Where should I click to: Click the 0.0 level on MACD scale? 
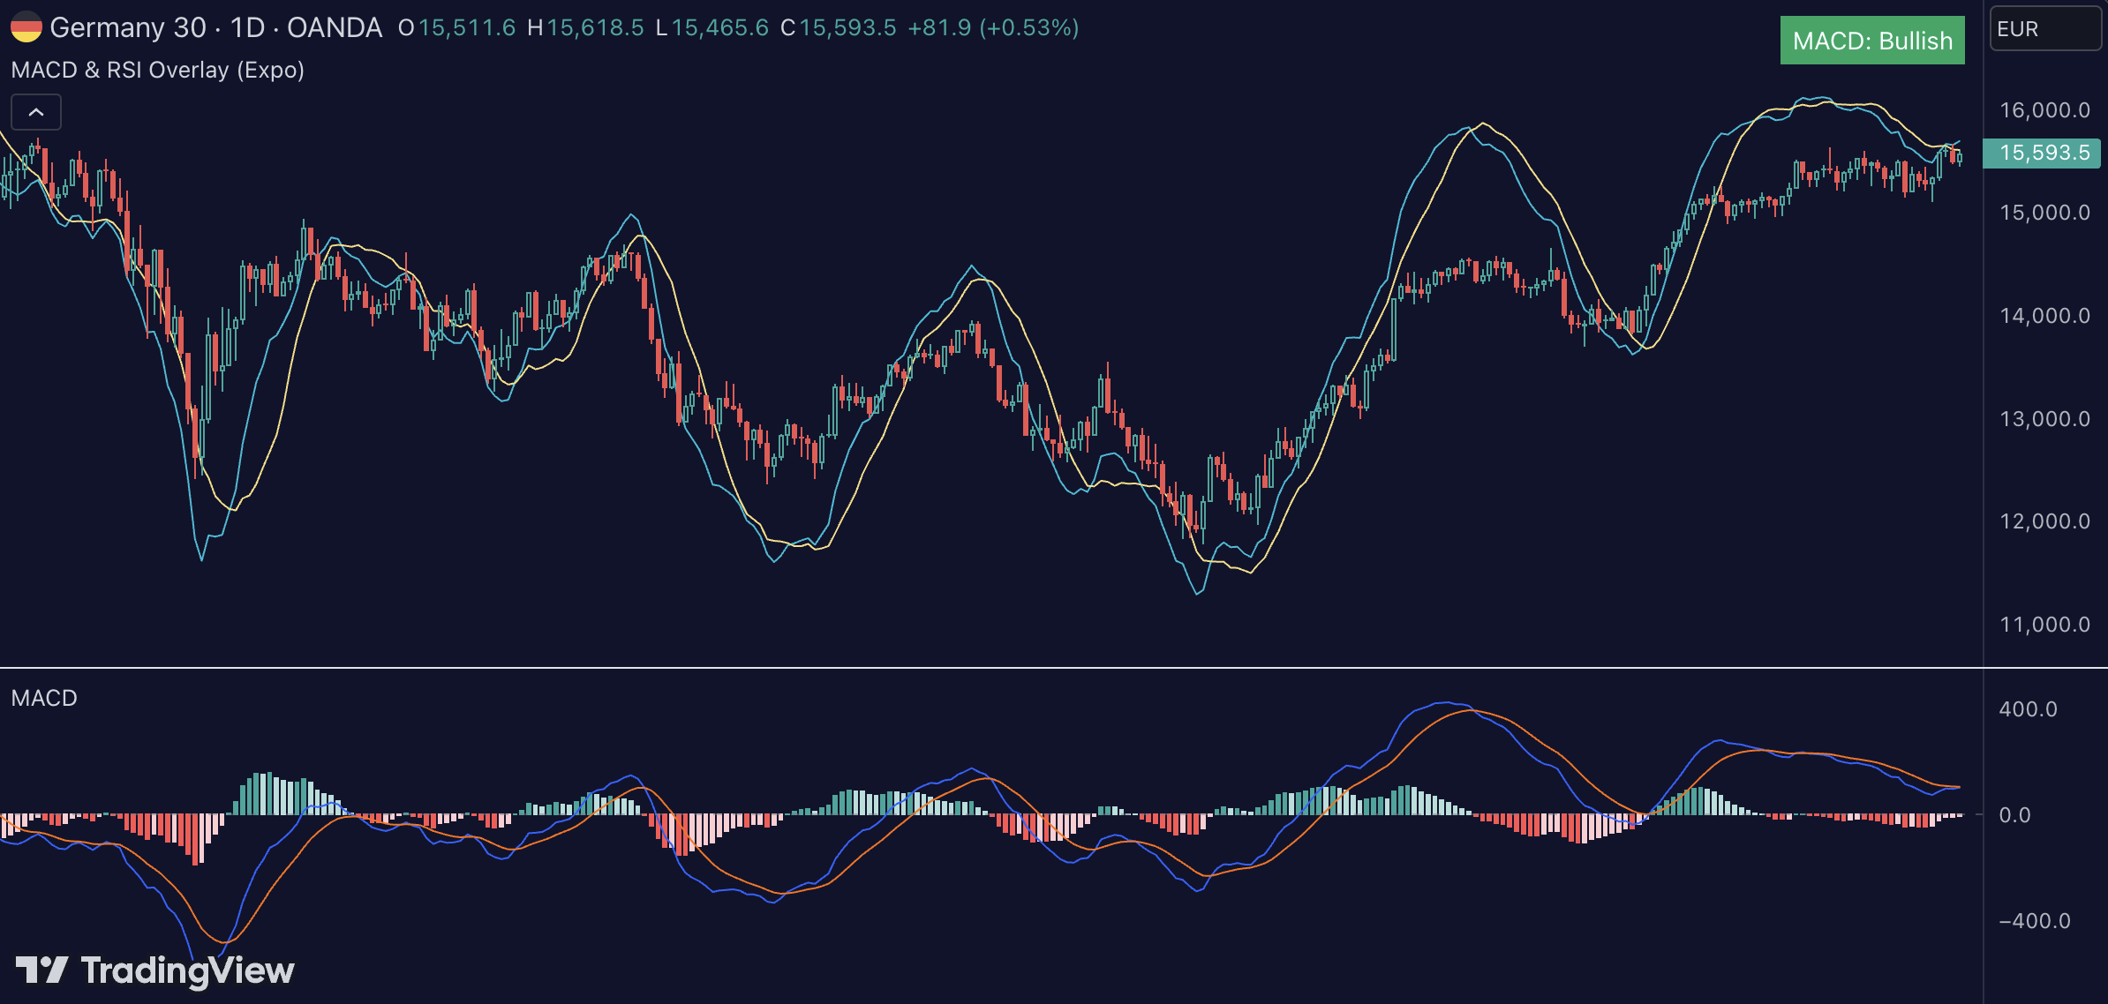[2014, 815]
